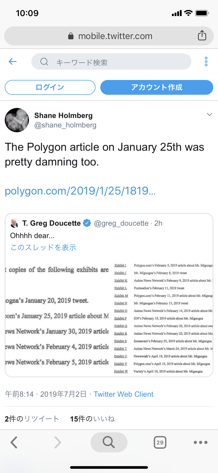Expand the tweet options chevron
Viewport: 218px width, 473px height.
pyautogui.click(x=210, y=114)
